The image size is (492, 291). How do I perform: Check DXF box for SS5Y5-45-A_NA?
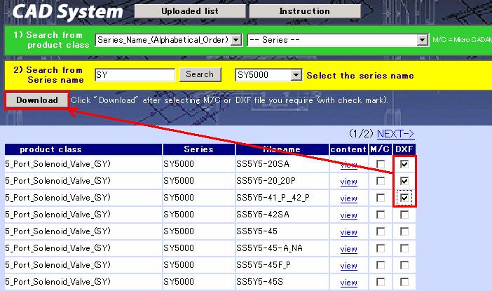coord(404,248)
